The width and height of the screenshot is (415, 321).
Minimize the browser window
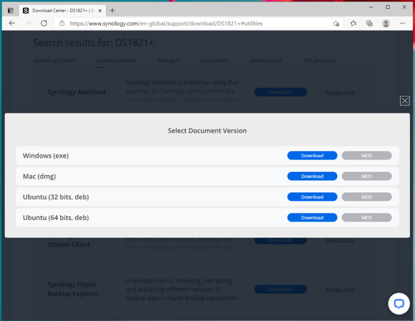click(371, 7)
